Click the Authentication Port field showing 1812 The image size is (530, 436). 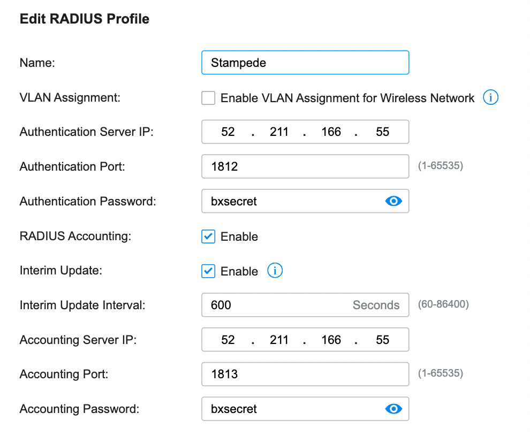305,166
